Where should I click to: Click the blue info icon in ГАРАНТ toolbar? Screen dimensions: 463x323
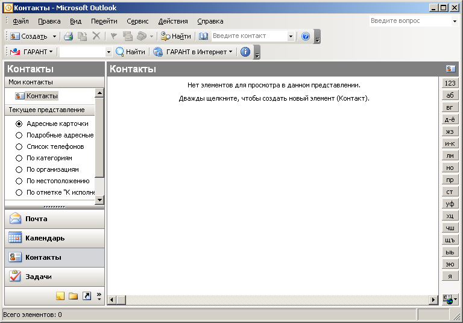point(245,52)
